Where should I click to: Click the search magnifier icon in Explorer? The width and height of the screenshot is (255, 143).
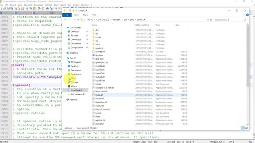(x=245, y=20)
